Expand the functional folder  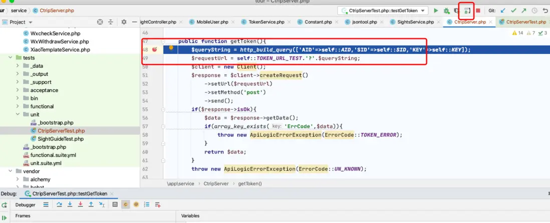pos(18,106)
